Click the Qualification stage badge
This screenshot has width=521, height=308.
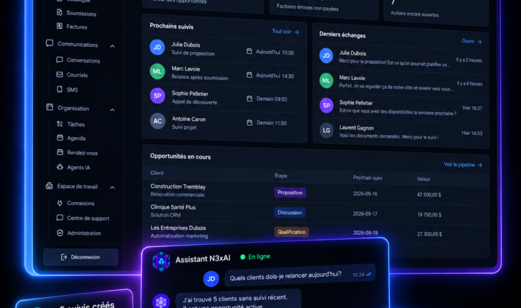pos(291,232)
